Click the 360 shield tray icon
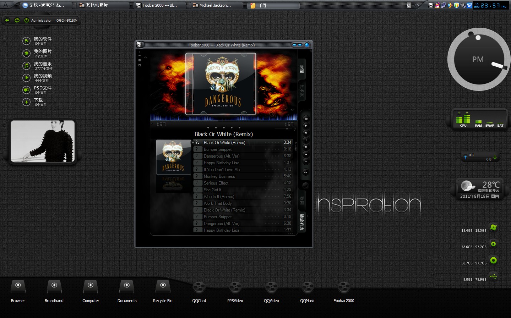Viewport: 511px width, 318px height. tap(456, 5)
